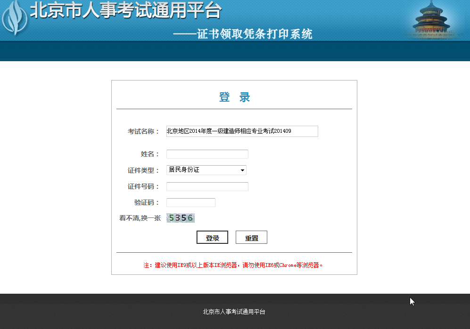Click 看不清,换一张 to refresh captcha
470x329 pixels.
coord(140,217)
